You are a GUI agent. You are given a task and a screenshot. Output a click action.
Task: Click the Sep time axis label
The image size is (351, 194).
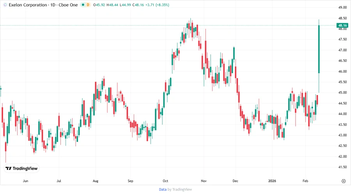[130, 181]
